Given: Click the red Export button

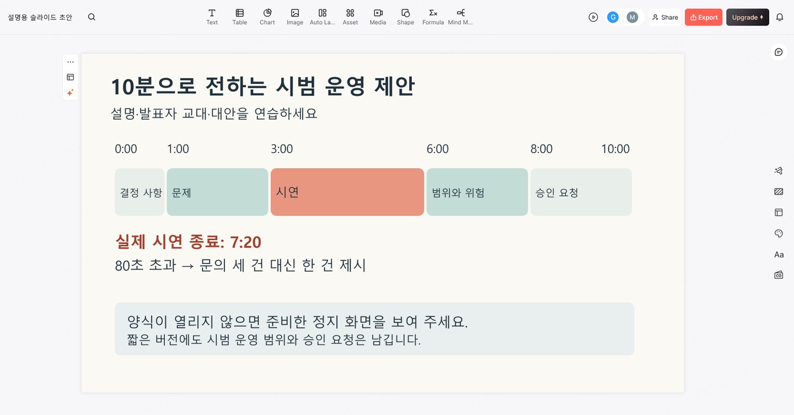Looking at the screenshot, I should [704, 17].
